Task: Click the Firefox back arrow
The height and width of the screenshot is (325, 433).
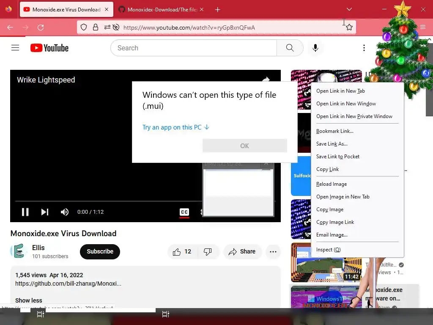Action: point(10,28)
